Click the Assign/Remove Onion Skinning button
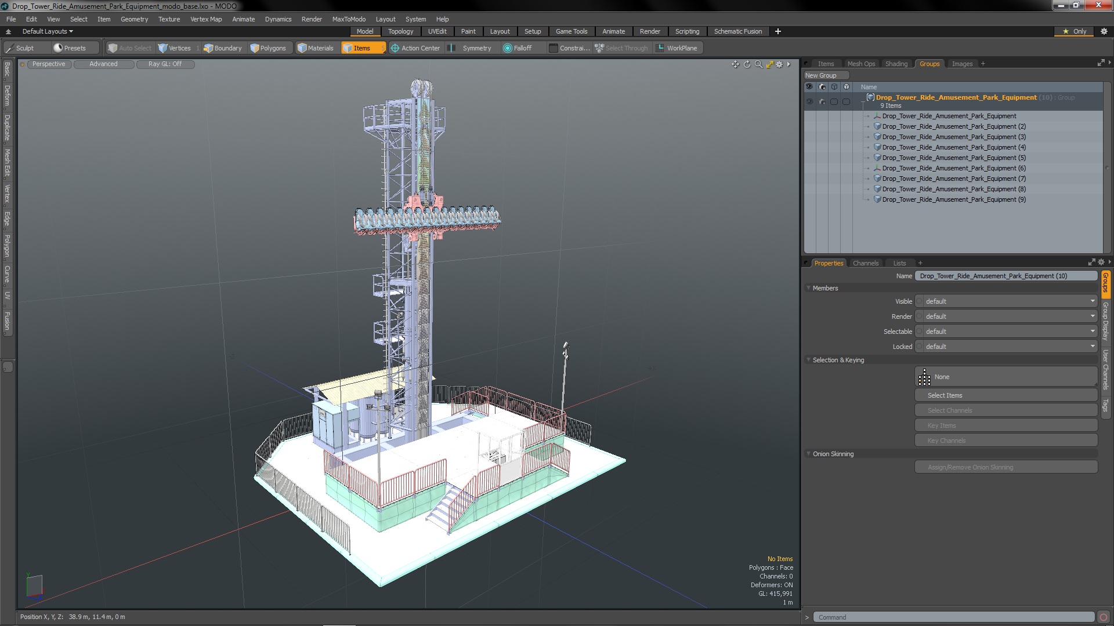This screenshot has height=626, width=1114. coord(970,467)
